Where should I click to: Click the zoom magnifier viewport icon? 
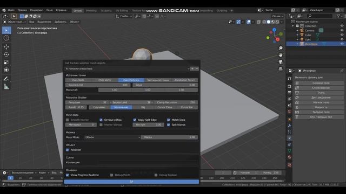tap(281, 48)
